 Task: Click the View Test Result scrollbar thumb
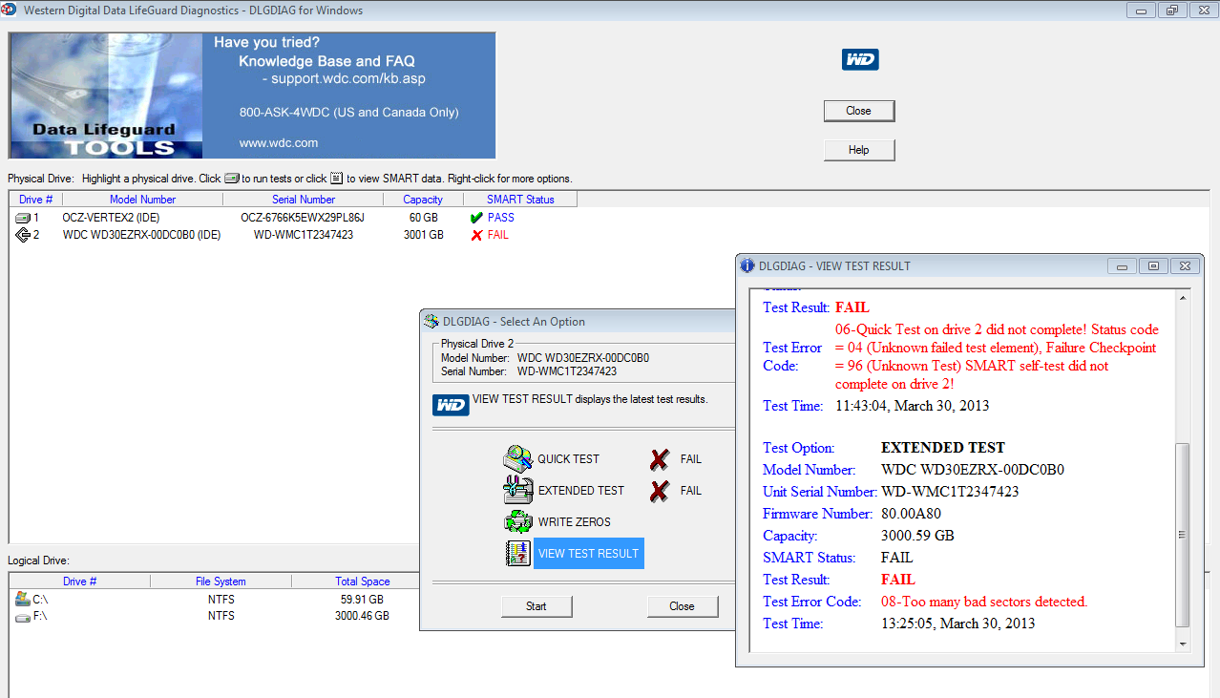click(x=1184, y=535)
